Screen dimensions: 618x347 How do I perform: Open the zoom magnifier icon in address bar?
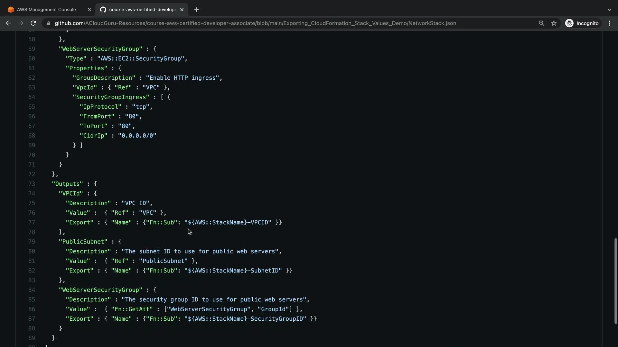pyautogui.click(x=541, y=23)
